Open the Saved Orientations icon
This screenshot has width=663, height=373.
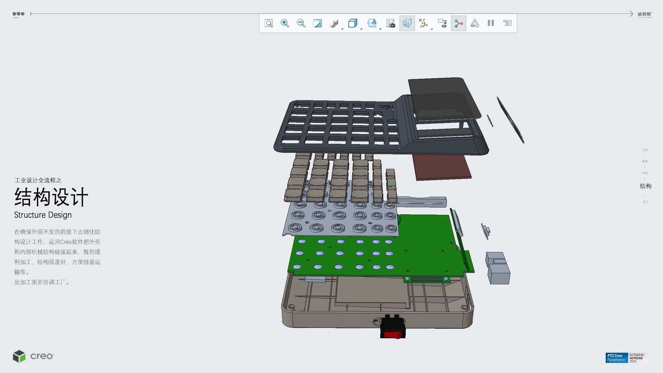coord(372,23)
